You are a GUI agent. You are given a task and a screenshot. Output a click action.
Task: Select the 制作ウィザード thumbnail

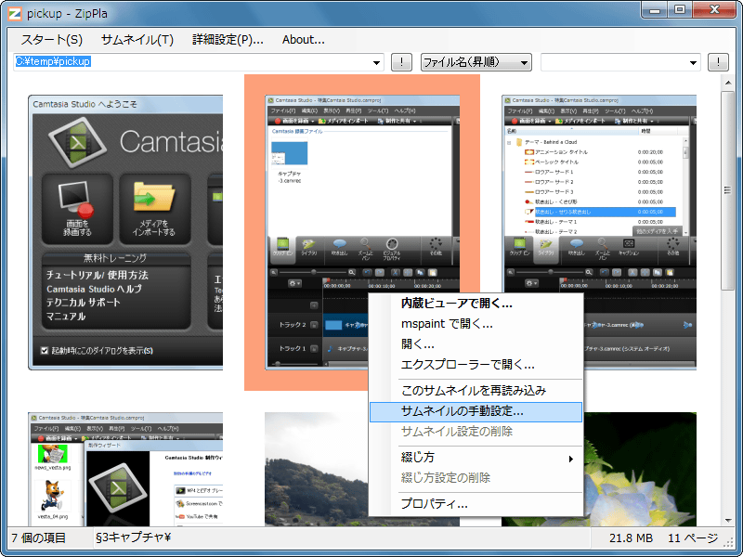125,469
